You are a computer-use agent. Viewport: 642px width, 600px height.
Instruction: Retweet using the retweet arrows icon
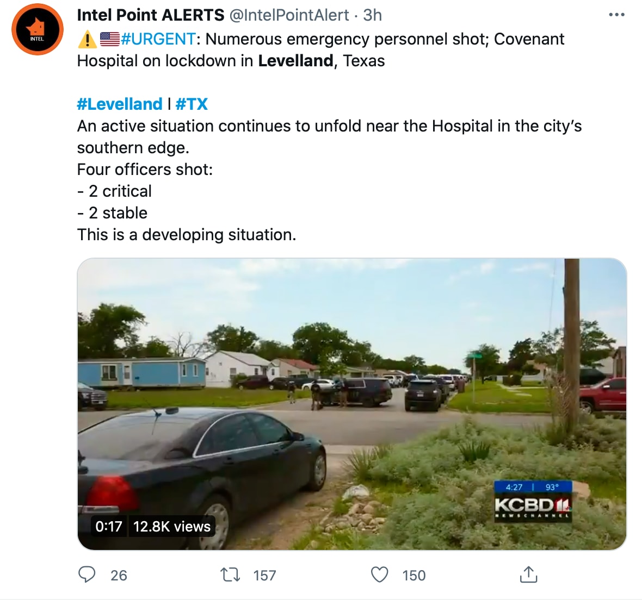(x=230, y=574)
